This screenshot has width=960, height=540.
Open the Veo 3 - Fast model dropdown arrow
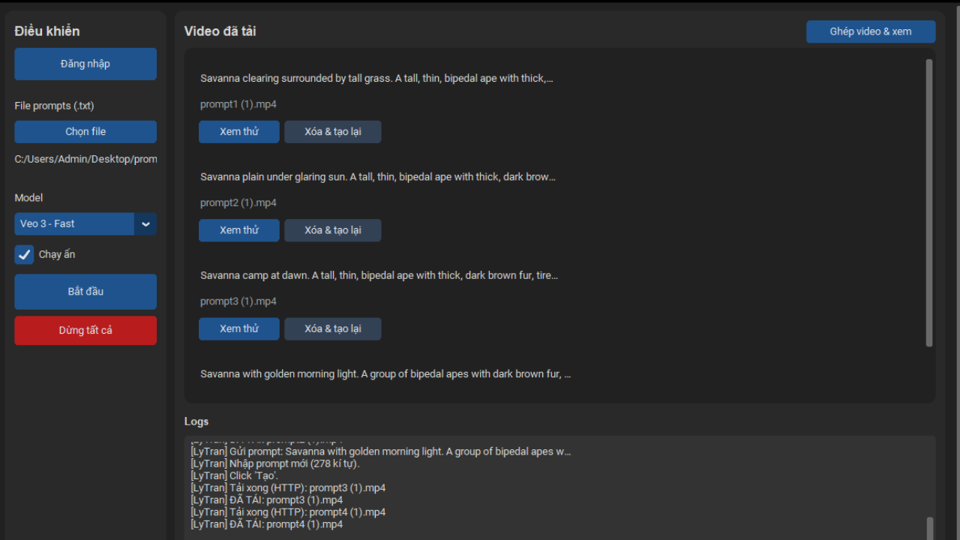point(145,223)
